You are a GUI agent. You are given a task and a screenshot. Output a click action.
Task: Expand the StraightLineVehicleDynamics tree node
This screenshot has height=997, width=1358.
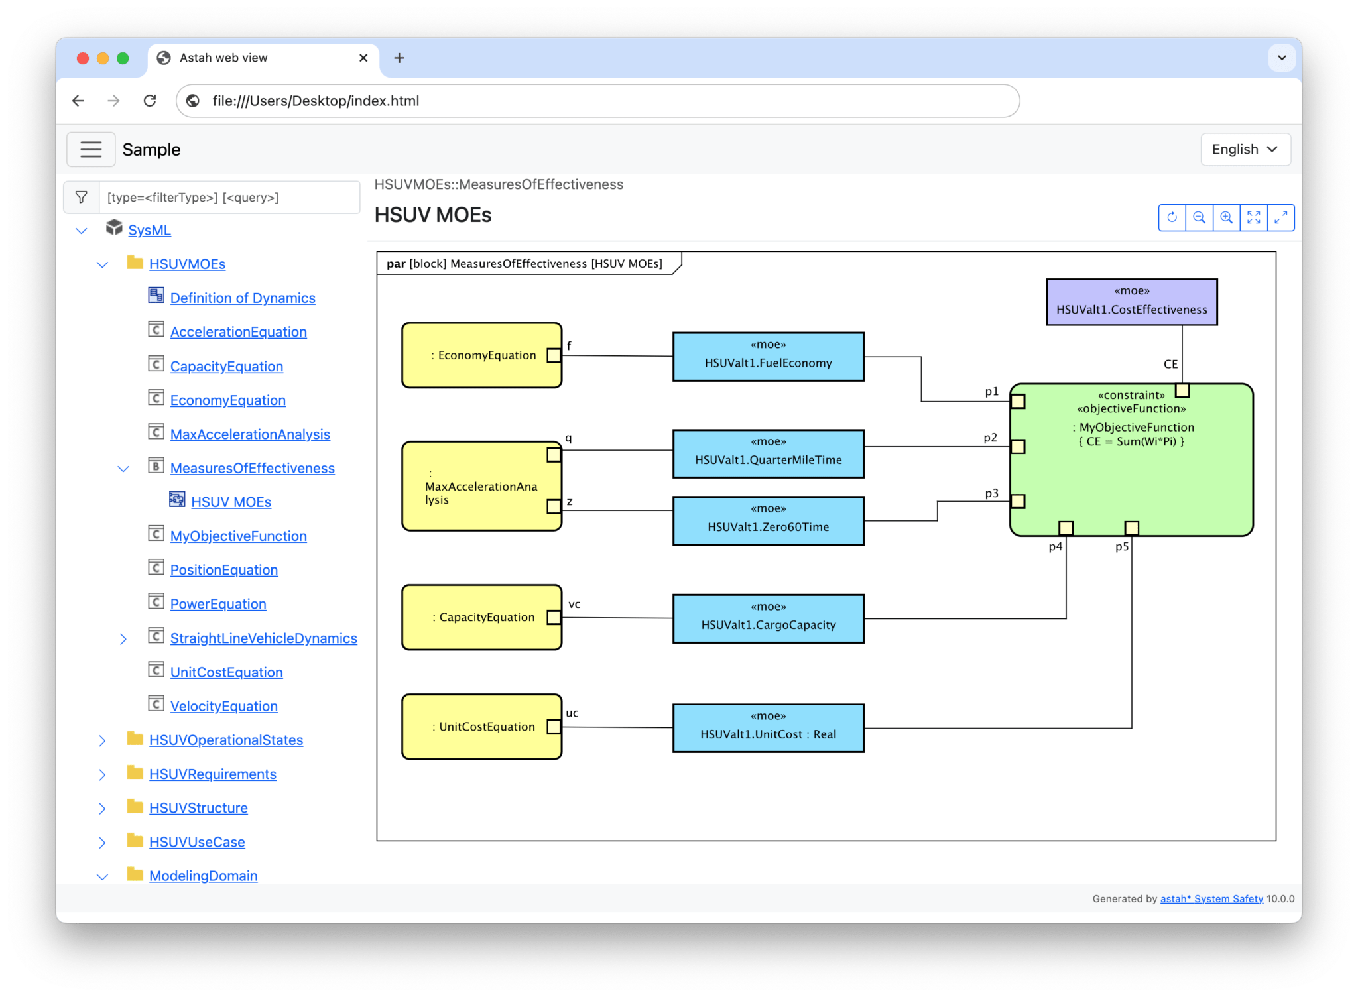(124, 638)
